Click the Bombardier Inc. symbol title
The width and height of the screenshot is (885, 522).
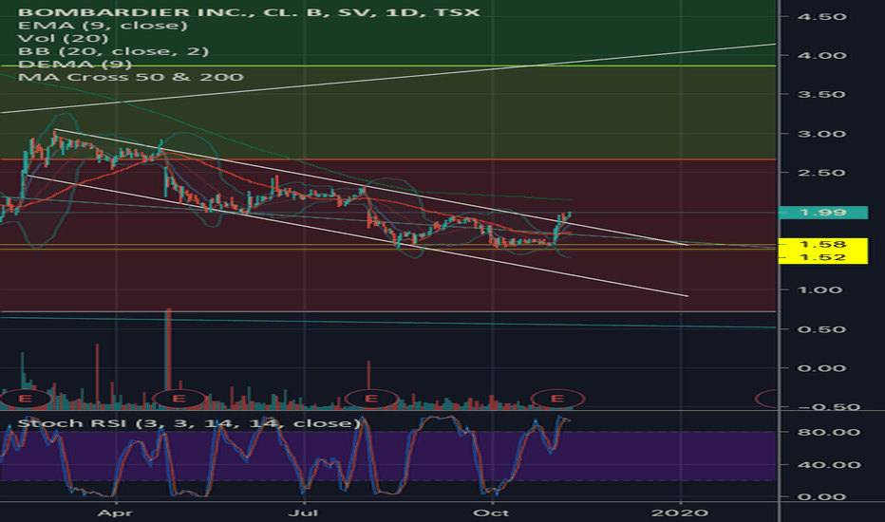pos(249,11)
